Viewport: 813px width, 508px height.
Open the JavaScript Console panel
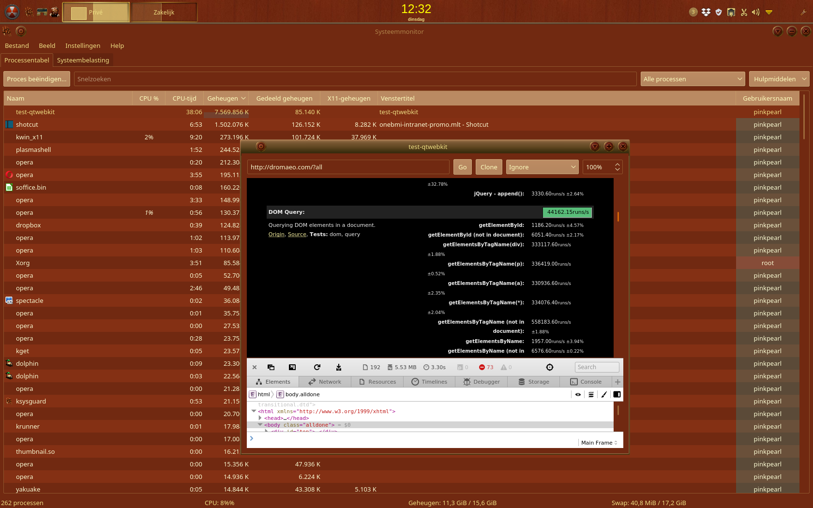coord(586,382)
